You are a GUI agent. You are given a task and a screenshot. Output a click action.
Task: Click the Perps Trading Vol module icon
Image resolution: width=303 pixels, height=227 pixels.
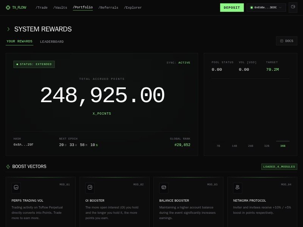[x=16, y=188]
